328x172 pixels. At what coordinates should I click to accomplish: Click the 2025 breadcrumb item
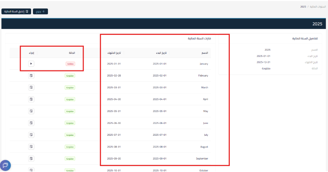303,7
